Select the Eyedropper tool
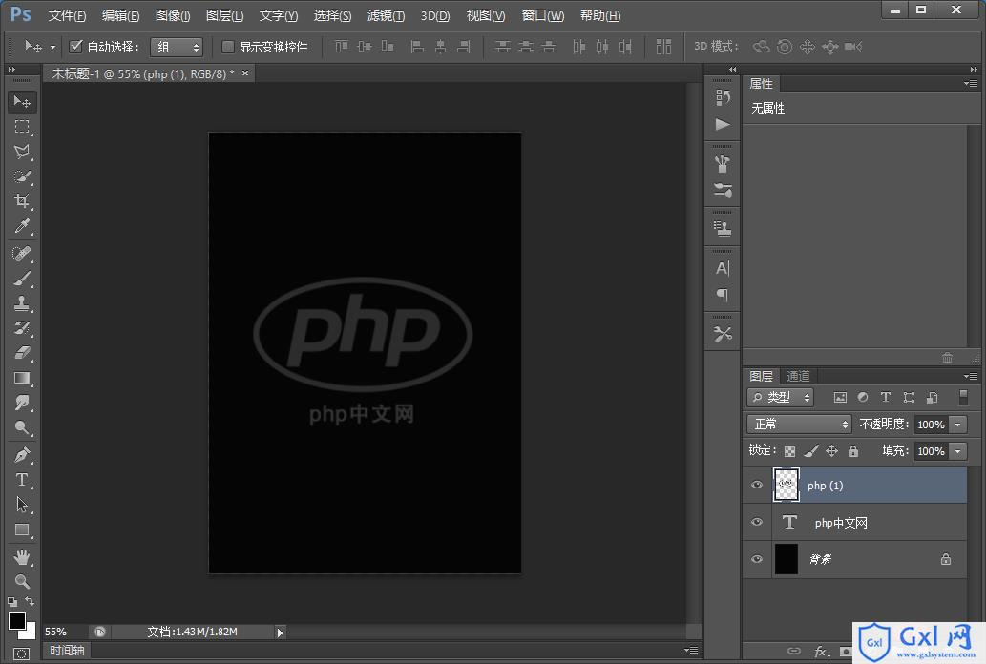The height and width of the screenshot is (664, 986). click(x=22, y=226)
